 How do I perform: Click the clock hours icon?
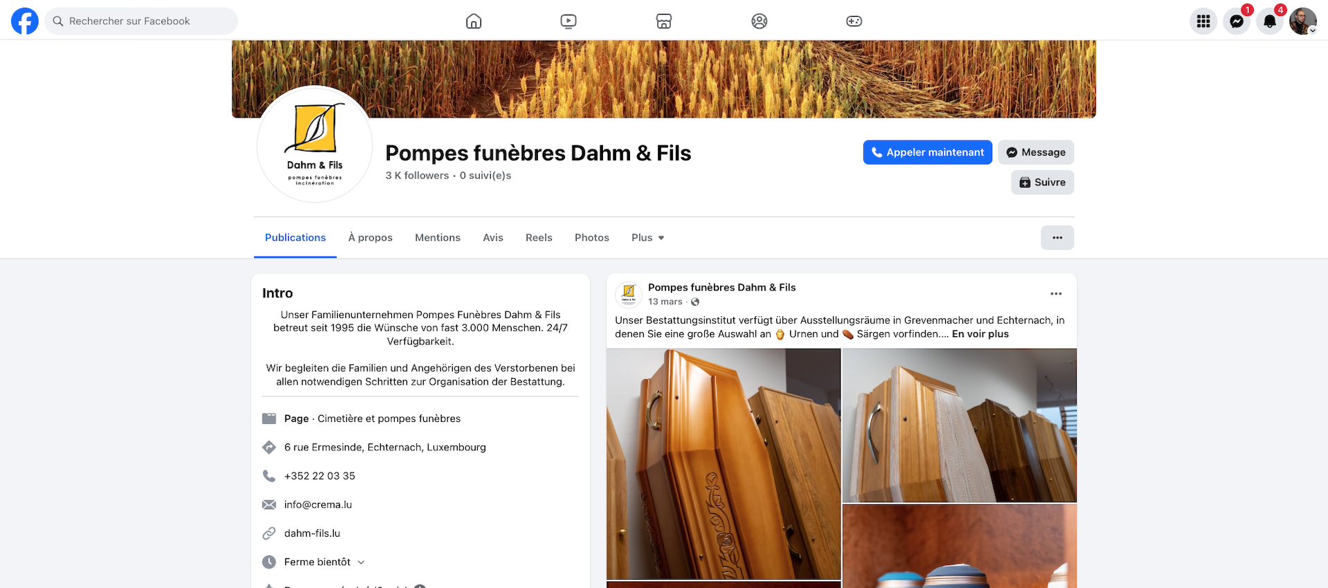269,562
